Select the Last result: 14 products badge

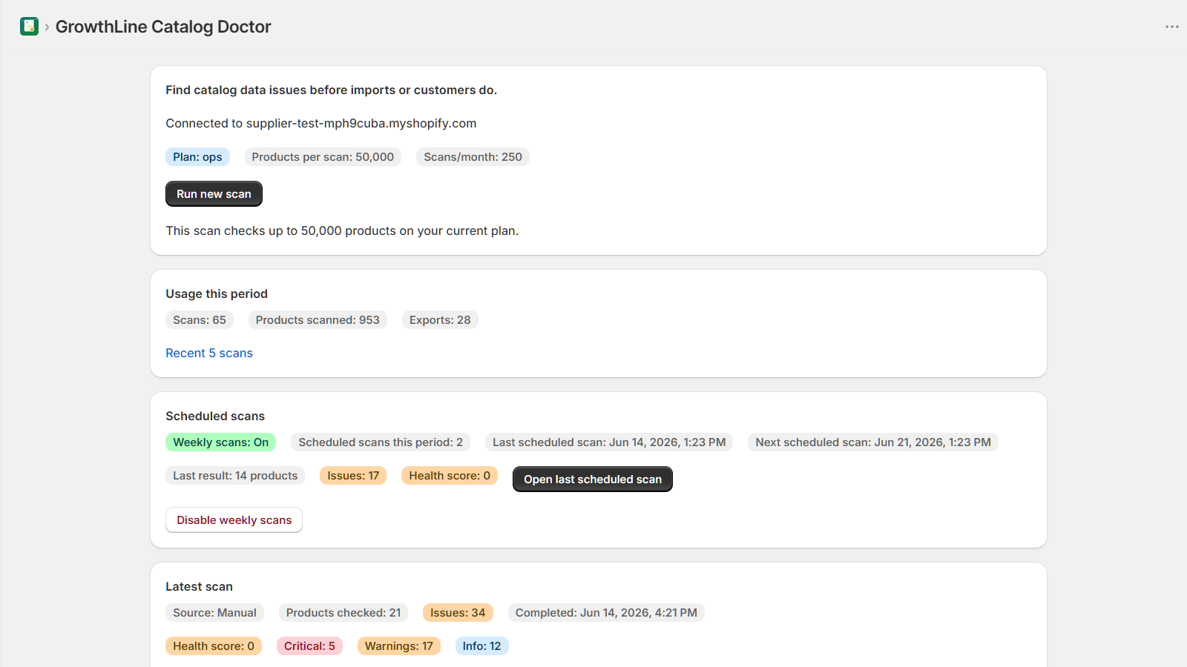235,476
